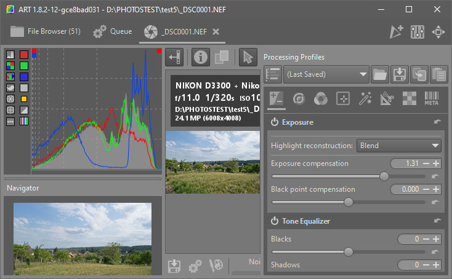Viewport: 452px width, 279px height.
Task: Toggle the processing profile fill mode button
Action: point(272,74)
